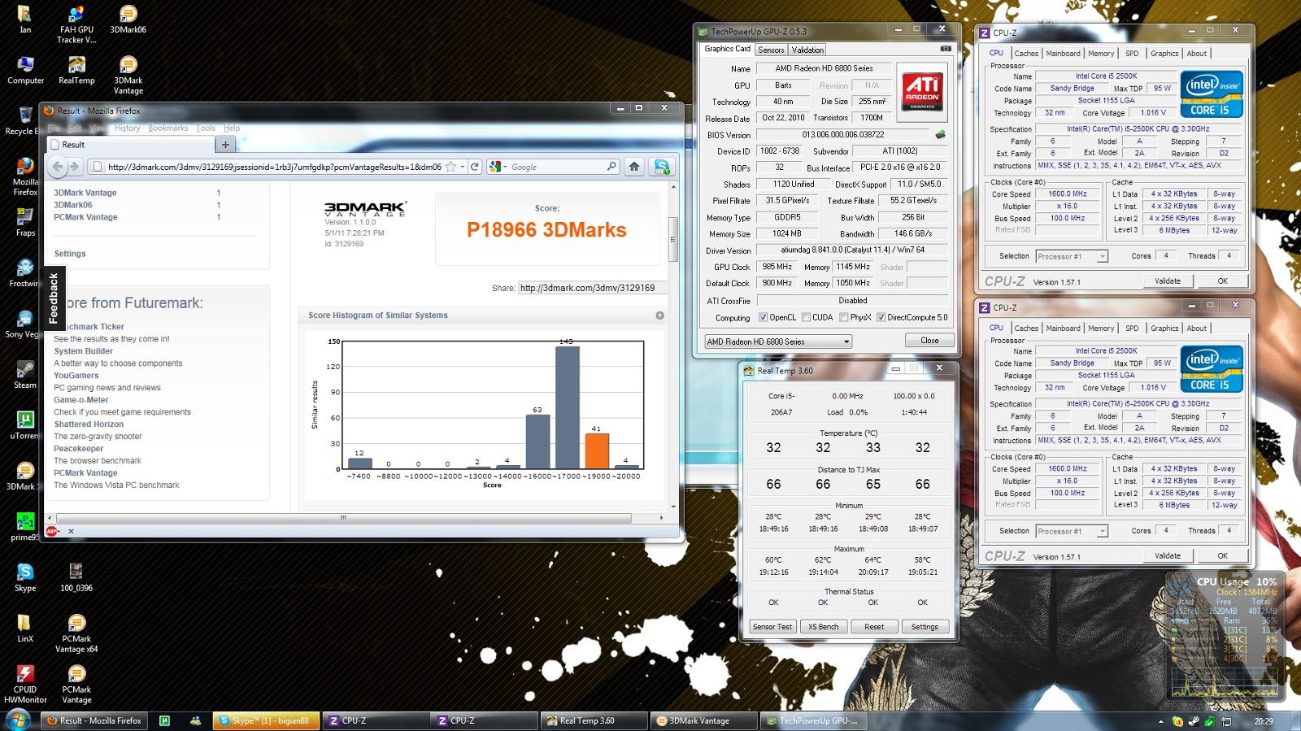Image resolution: width=1301 pixels, height=731 pixels.
Task: Open URL history dropdown arrow in Firefox
Action: (463, 167)
